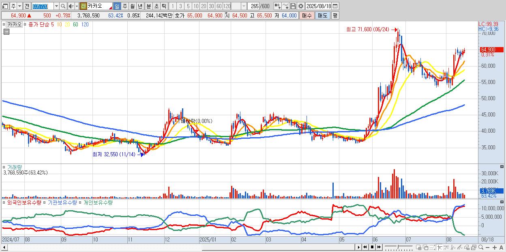Click the search magnifier next to stock code
The image size is (506, 252).
click(63, 6)
